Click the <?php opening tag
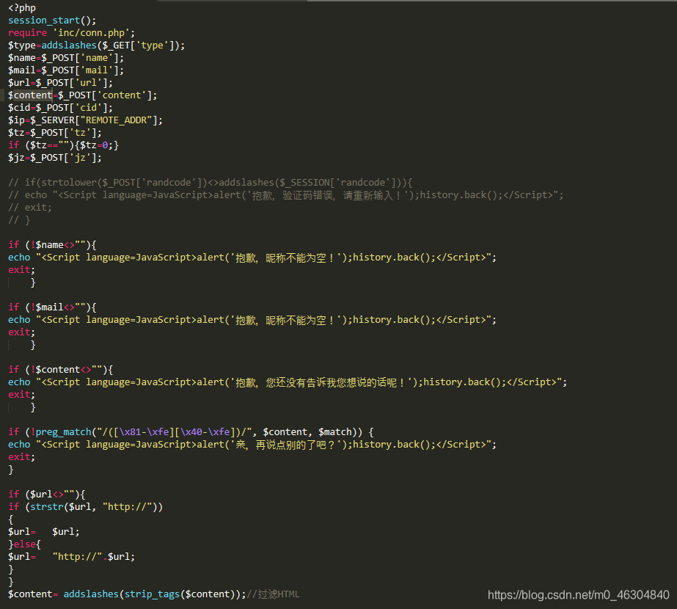Viewport: 677px width, 609px height. (x=21, y=8)
